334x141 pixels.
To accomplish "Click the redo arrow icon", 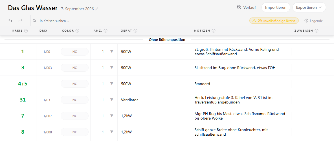I will point(20,21).
